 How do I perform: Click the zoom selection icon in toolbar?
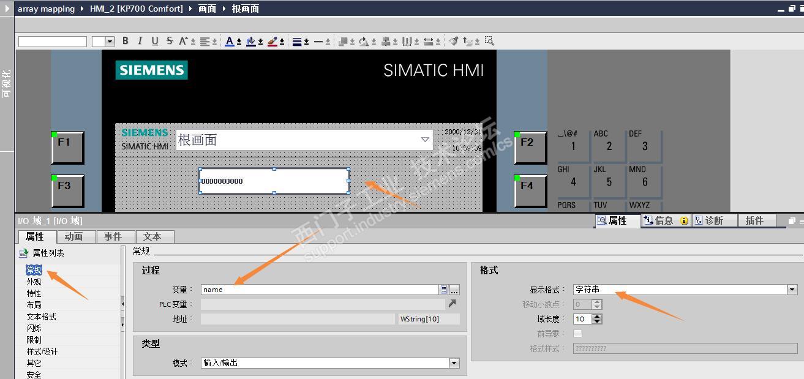[x=489, y=41]
